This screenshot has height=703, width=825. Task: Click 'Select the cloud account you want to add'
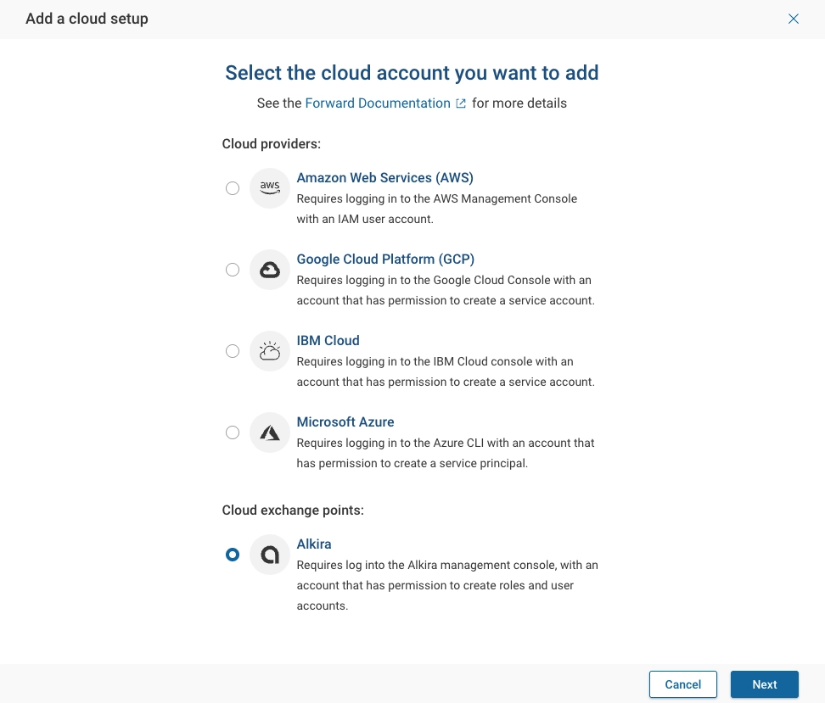pos(412,73)
